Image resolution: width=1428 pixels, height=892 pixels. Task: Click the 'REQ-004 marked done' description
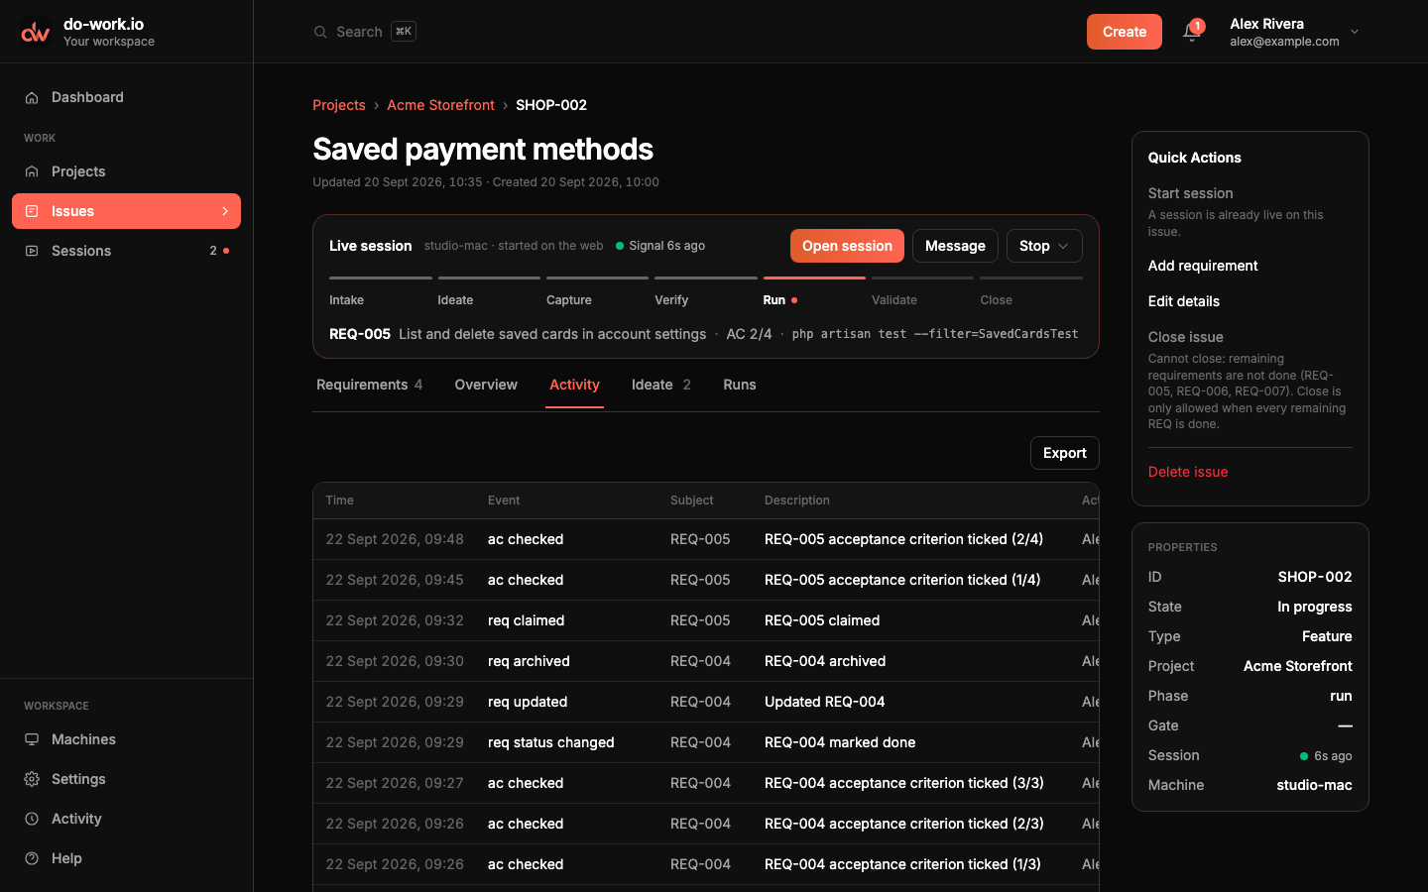(840, 742)
